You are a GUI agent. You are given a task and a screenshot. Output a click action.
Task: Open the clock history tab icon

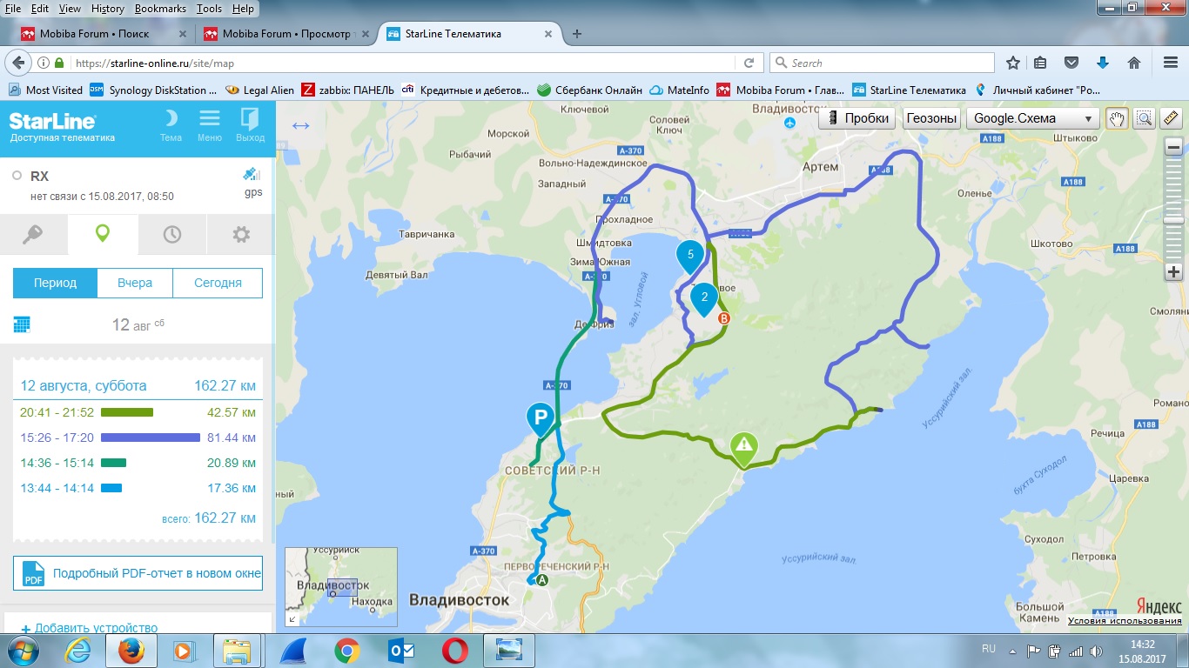[x=172, y=234]
